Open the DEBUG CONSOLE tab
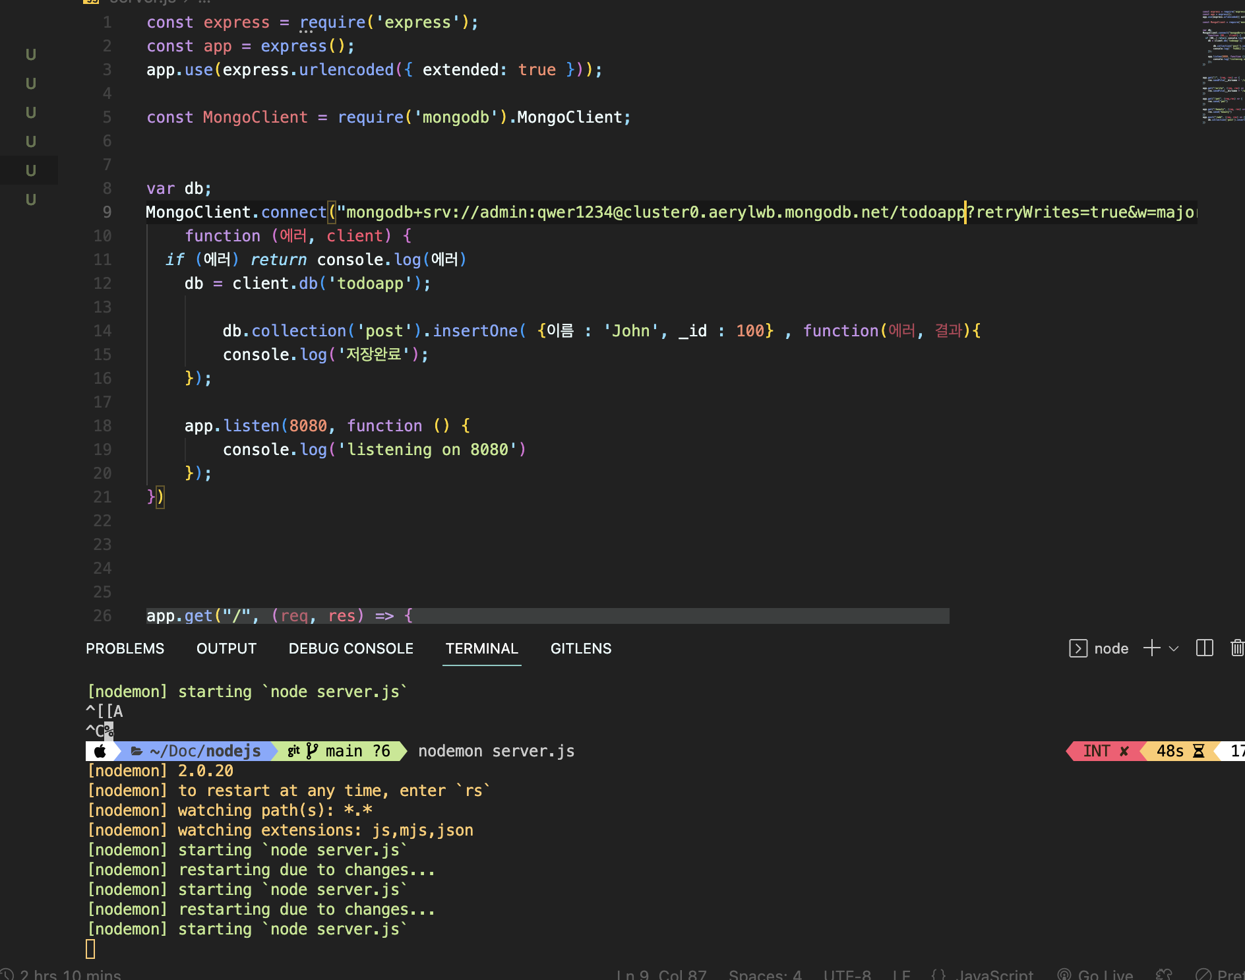The width and height of the screenshot is (1245, 980). coord(351,648)
